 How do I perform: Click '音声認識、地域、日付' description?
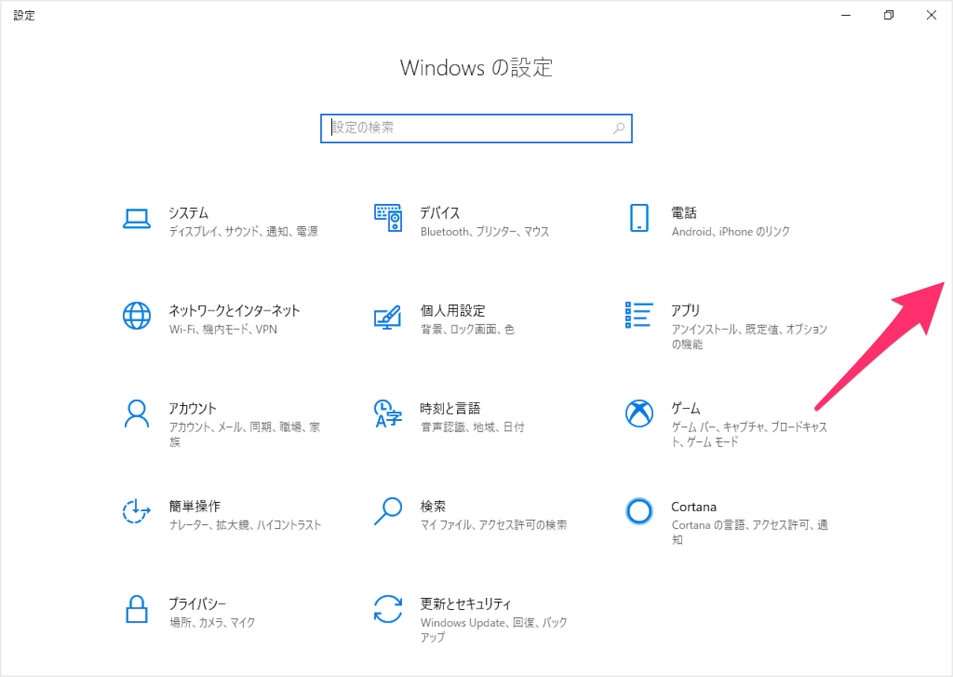click(x=472, y=427)
